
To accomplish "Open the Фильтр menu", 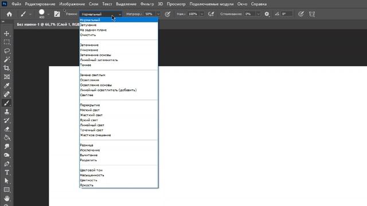I will click(x=147, y=4).
